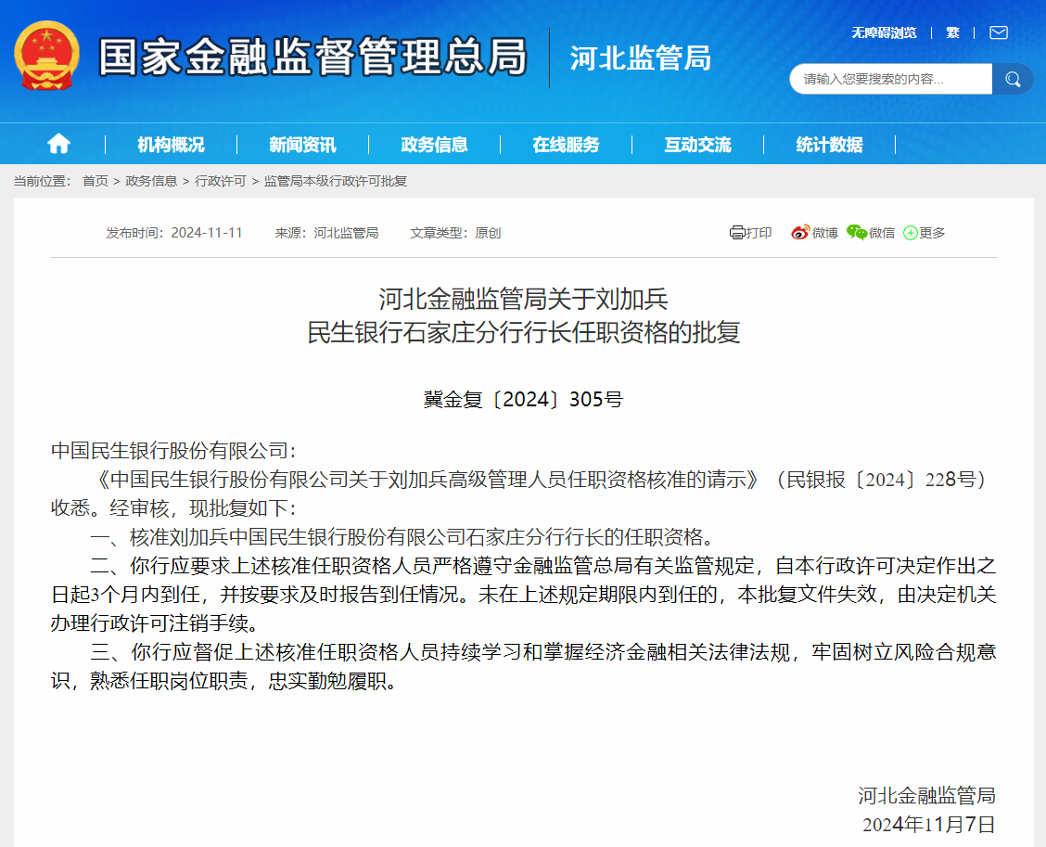
Task: Click the envelope mail icon
Action: coord(999,32)
